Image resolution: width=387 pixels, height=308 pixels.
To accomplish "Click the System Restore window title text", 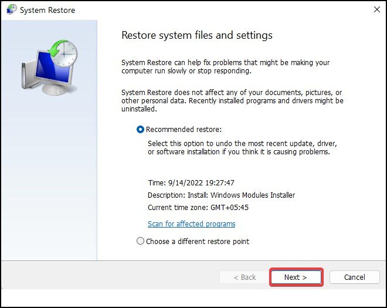I will 47,10.
